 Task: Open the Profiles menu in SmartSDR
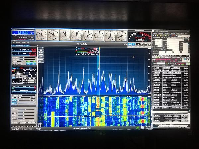(x=23, y=42)
